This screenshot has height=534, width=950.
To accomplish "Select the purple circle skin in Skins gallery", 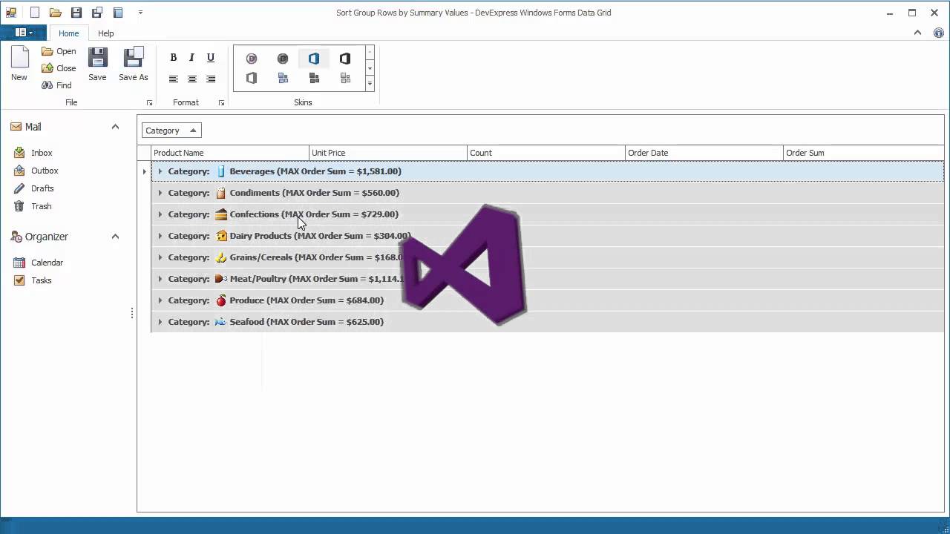I will (x=252, y=59).
